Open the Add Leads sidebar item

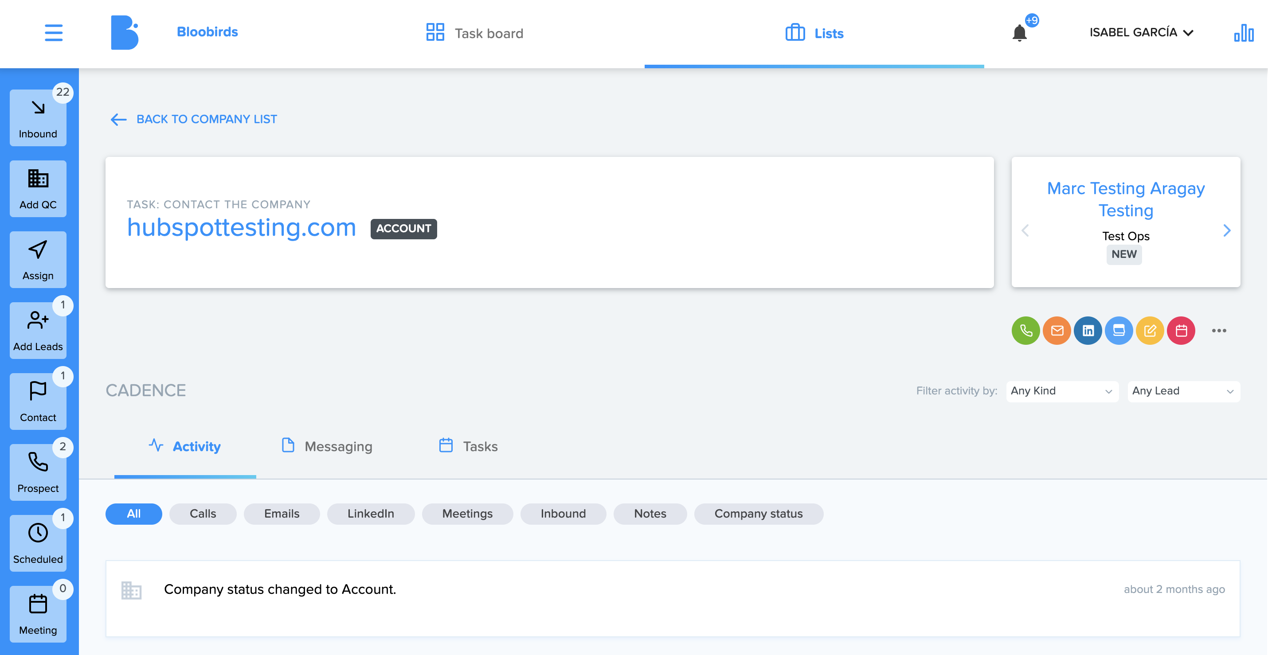coord(38,331)
